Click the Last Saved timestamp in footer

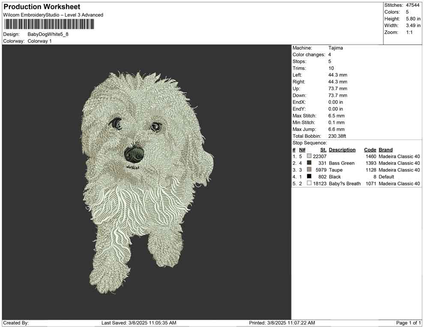139,323
